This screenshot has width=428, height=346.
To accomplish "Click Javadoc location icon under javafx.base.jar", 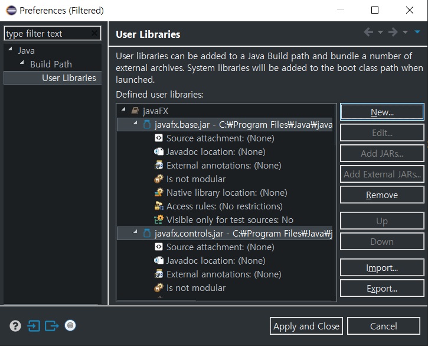I will [159, 151].
